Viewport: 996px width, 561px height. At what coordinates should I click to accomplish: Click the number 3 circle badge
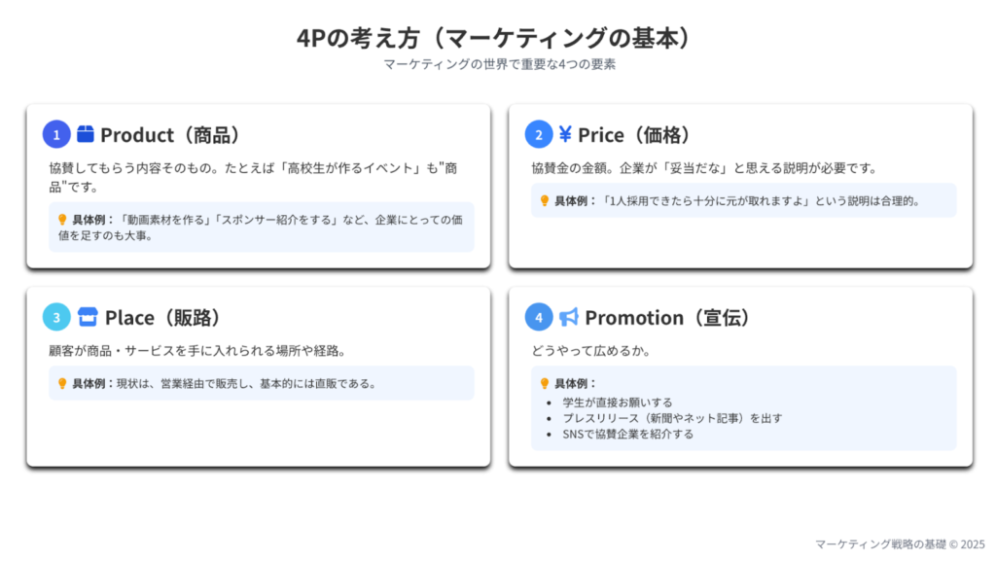click(x=56, y=317)
